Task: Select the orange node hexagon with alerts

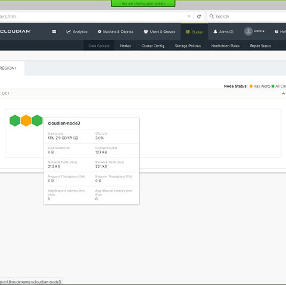Action: [x=26, y=120]
